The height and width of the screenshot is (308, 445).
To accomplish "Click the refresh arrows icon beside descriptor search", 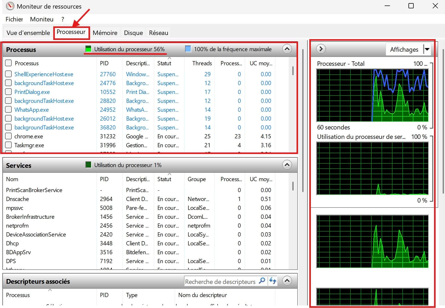I will [273, 281].
